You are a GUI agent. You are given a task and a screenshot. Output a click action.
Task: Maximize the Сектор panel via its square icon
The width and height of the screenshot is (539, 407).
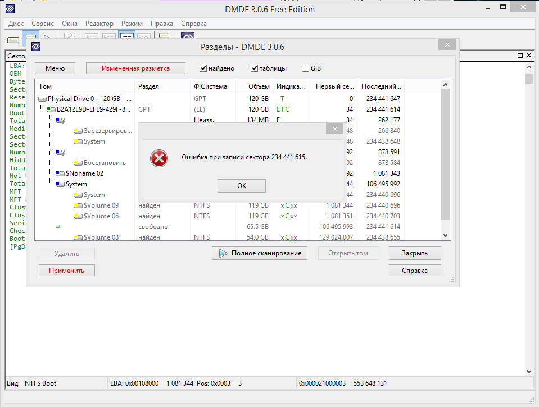[520, 56]
